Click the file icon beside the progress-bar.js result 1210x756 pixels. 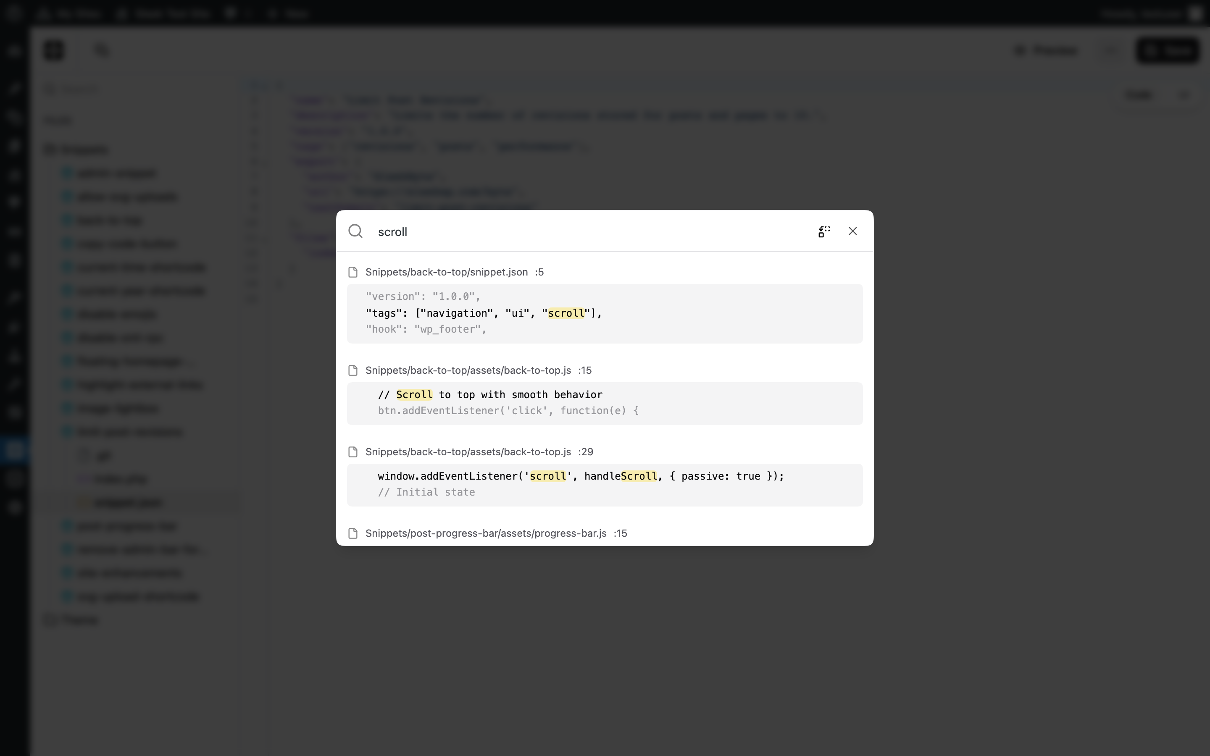pos(352,533)
